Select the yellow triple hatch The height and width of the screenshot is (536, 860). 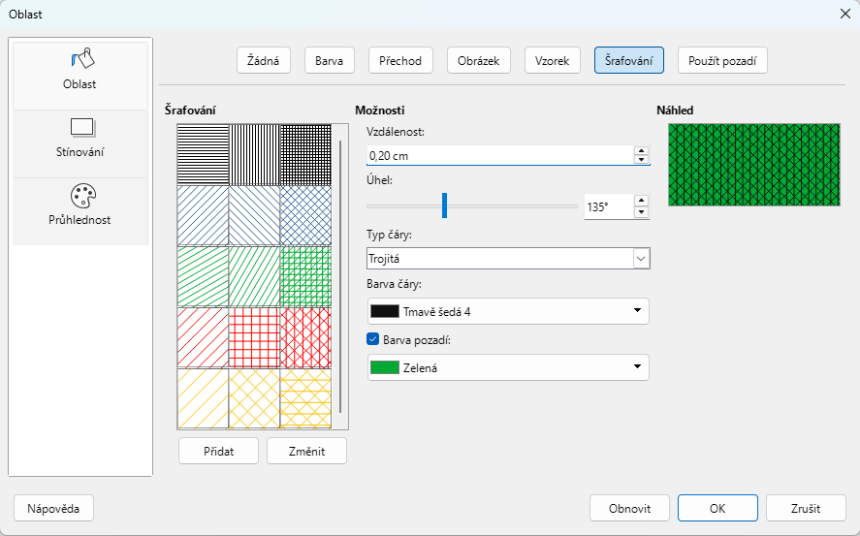306,398
